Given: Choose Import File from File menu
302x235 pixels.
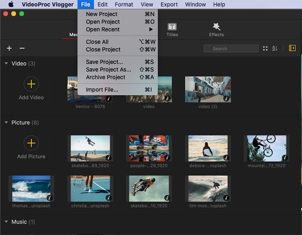Looking at the screenshot, I should 102,90.
